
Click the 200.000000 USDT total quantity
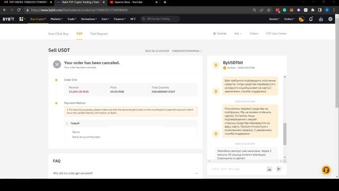pos(163,92)
